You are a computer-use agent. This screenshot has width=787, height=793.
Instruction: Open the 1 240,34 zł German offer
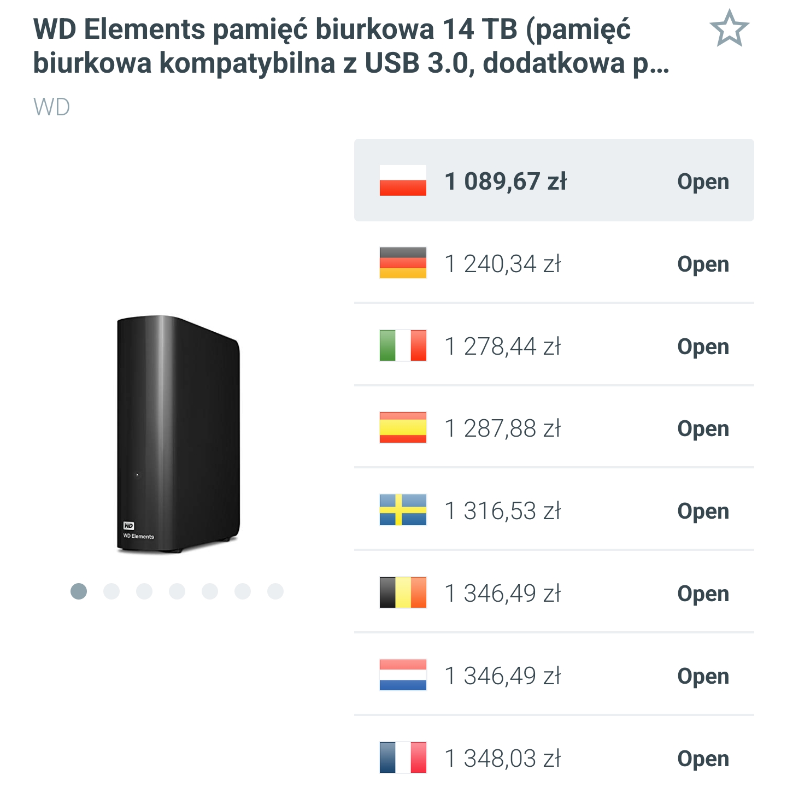[703, 264]
